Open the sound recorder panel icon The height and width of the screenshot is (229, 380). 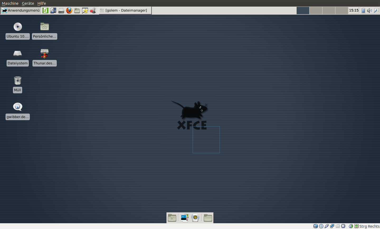click(x=93, y=11)
